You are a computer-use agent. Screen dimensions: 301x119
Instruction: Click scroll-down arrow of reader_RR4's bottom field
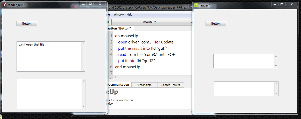click(x=83, y=107)
